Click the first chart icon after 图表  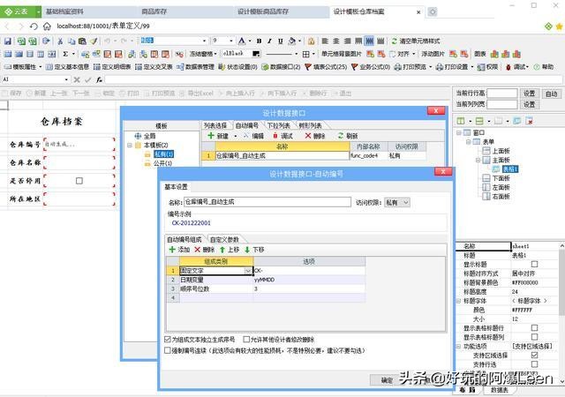pos(494,54)
